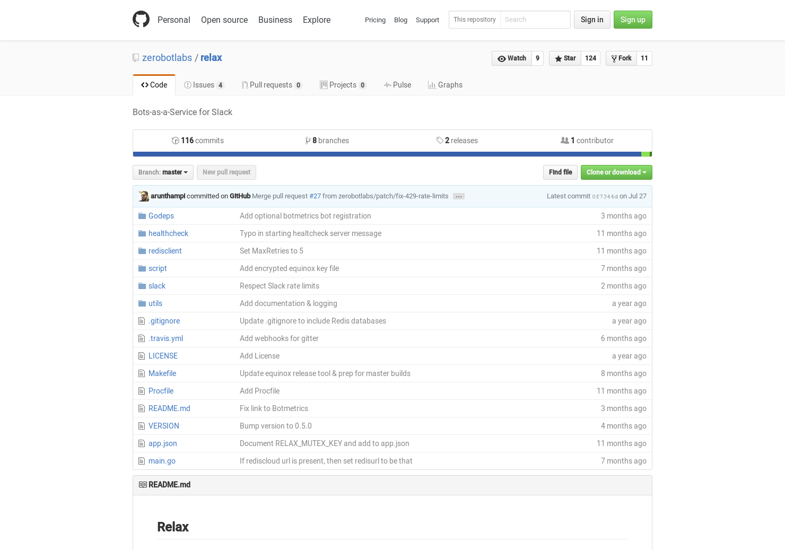
Task: Open the Open source menu item
Action: pyautogui.click(x=224, y=20)
